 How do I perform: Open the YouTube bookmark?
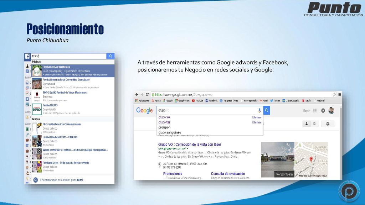tap(197, 101)
